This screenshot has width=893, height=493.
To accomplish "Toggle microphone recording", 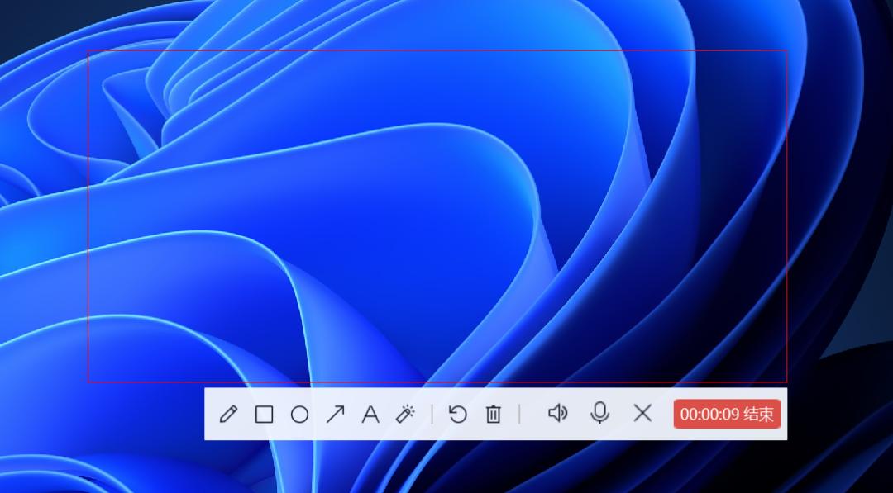I will 600,414.
